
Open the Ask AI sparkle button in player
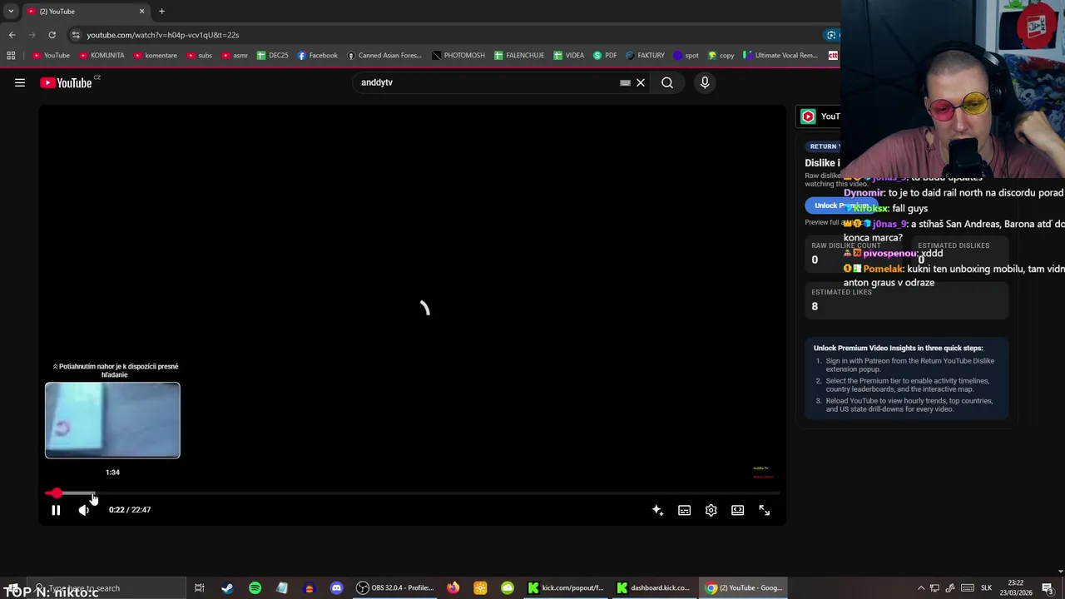pyautogui.click(x=657, y=510)
